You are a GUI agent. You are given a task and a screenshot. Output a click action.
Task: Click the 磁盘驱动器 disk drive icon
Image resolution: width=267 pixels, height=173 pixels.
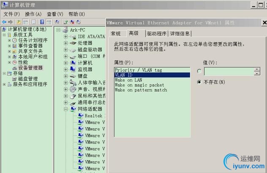[x=73, y=50]
